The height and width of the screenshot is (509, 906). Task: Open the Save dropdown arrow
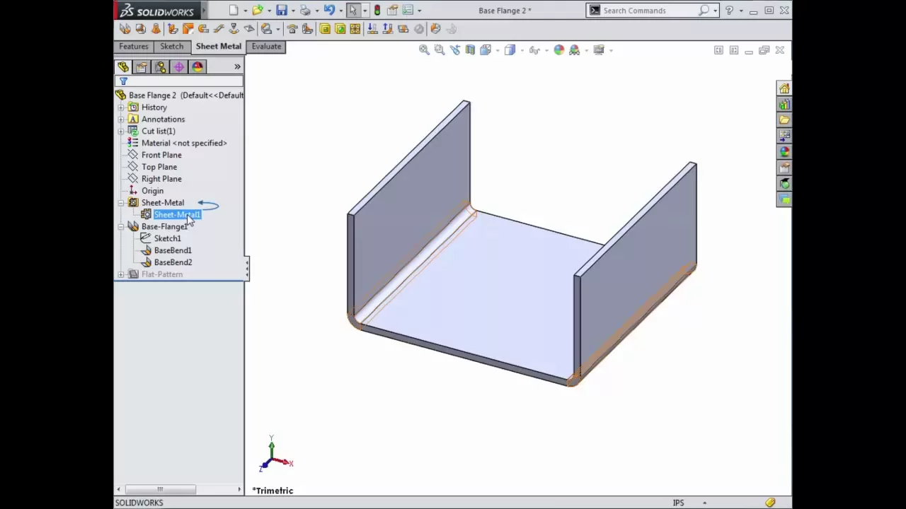pyautogui.click(x=292, y=11)
